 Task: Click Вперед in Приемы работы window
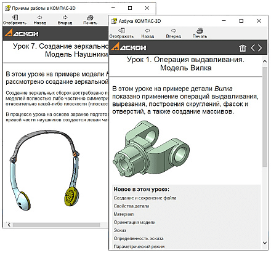[65, 20]
